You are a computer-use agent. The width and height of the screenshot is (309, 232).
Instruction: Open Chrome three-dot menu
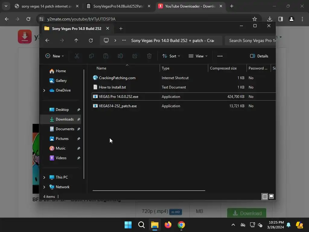[302, 19]
